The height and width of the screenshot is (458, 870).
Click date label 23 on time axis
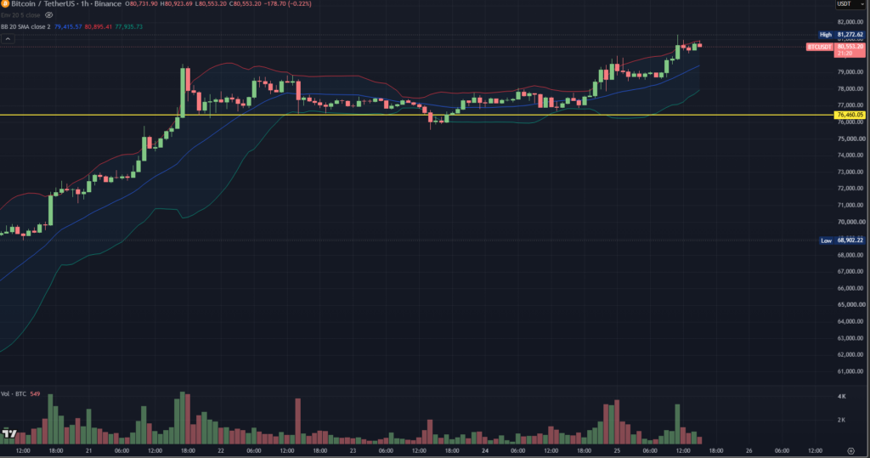353,451
